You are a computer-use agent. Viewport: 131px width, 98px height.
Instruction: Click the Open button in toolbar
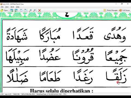click(x=4, y=10)
